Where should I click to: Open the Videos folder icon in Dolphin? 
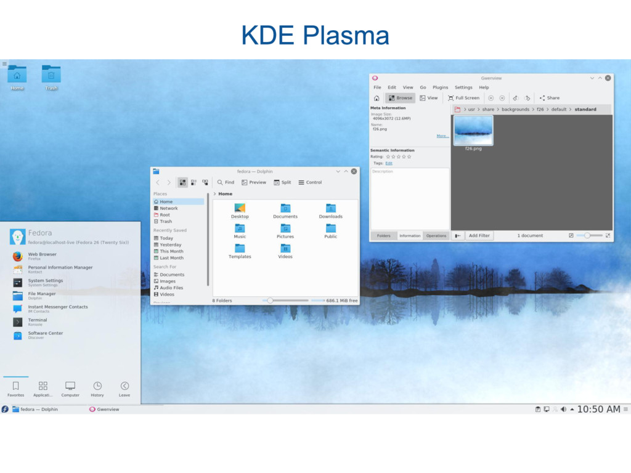[285, 251]
